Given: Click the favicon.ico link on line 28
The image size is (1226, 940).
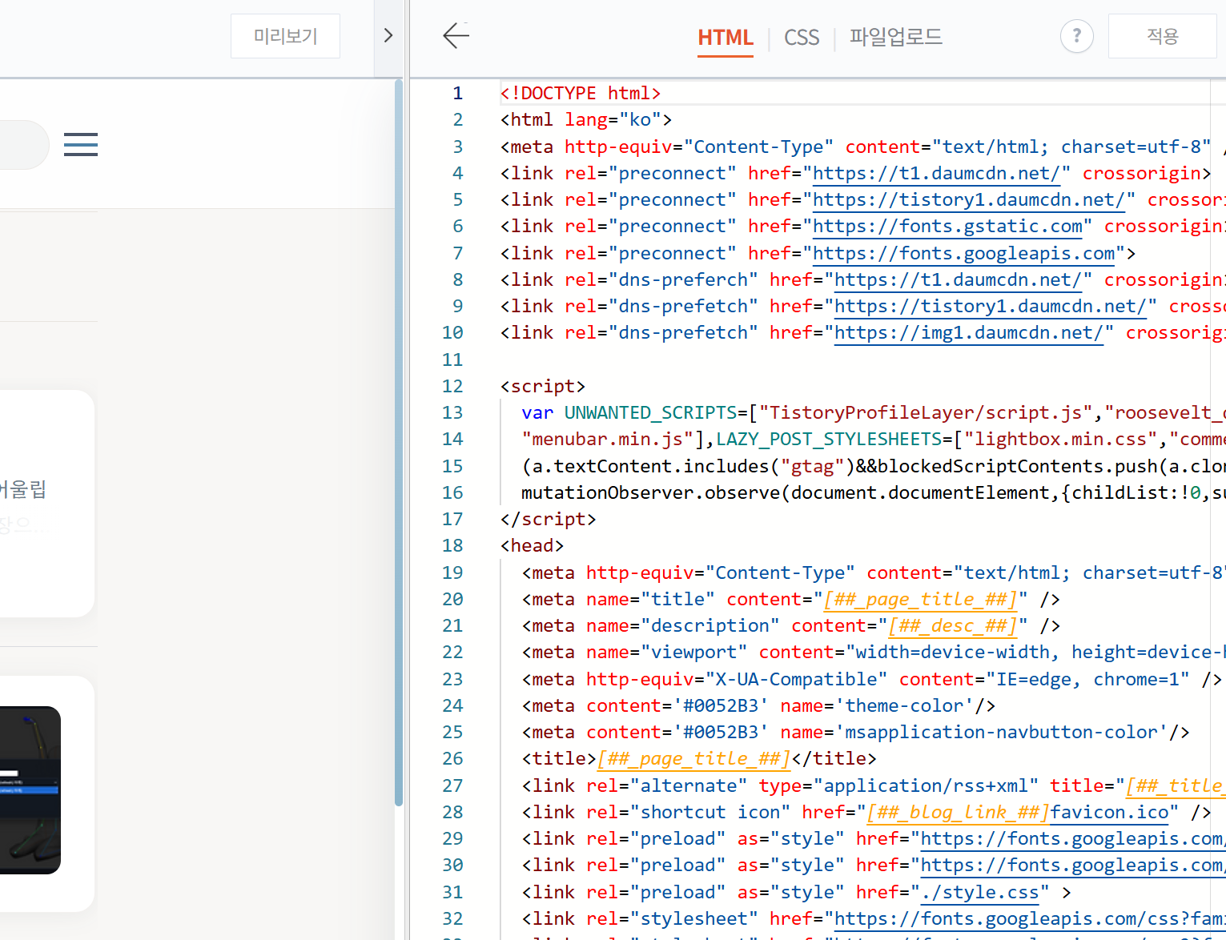Looking at the screenshot, I should tap(1110, 813).
